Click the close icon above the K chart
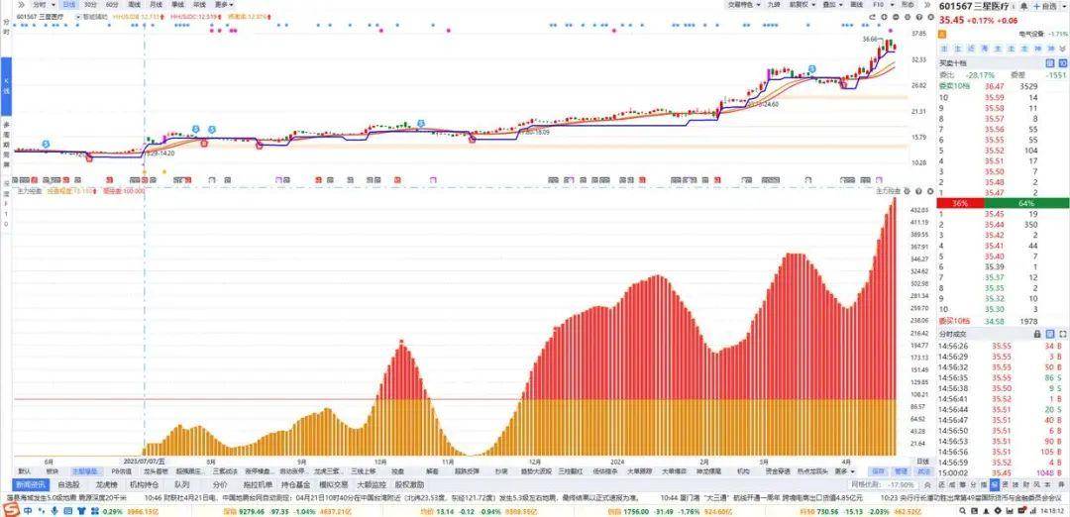This screenshot has width=1070, height=517. click(x=928, y=16)
